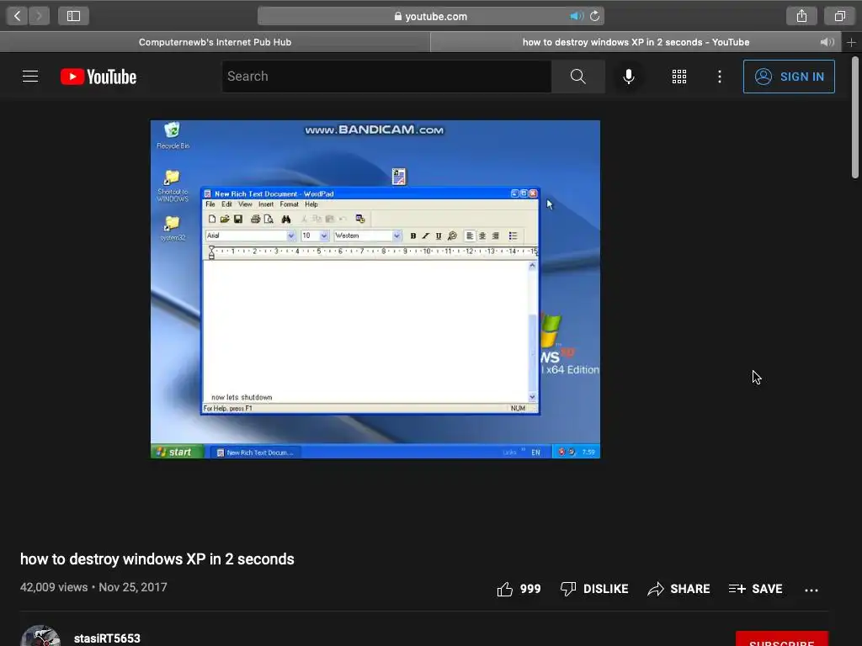Open more actions ellipsis below video

pyautogui.click(x=811, y=590)
